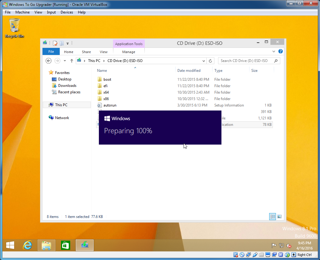The image size is (320, 260).
Task: Open Desktop in the navigation pane
Action: [65, 79]
